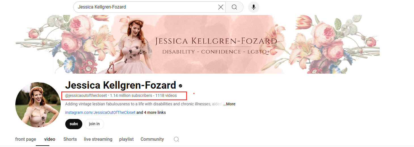Click the magnifying glass search button
Screen dimensions: 414x147
[x=234, y=7]
